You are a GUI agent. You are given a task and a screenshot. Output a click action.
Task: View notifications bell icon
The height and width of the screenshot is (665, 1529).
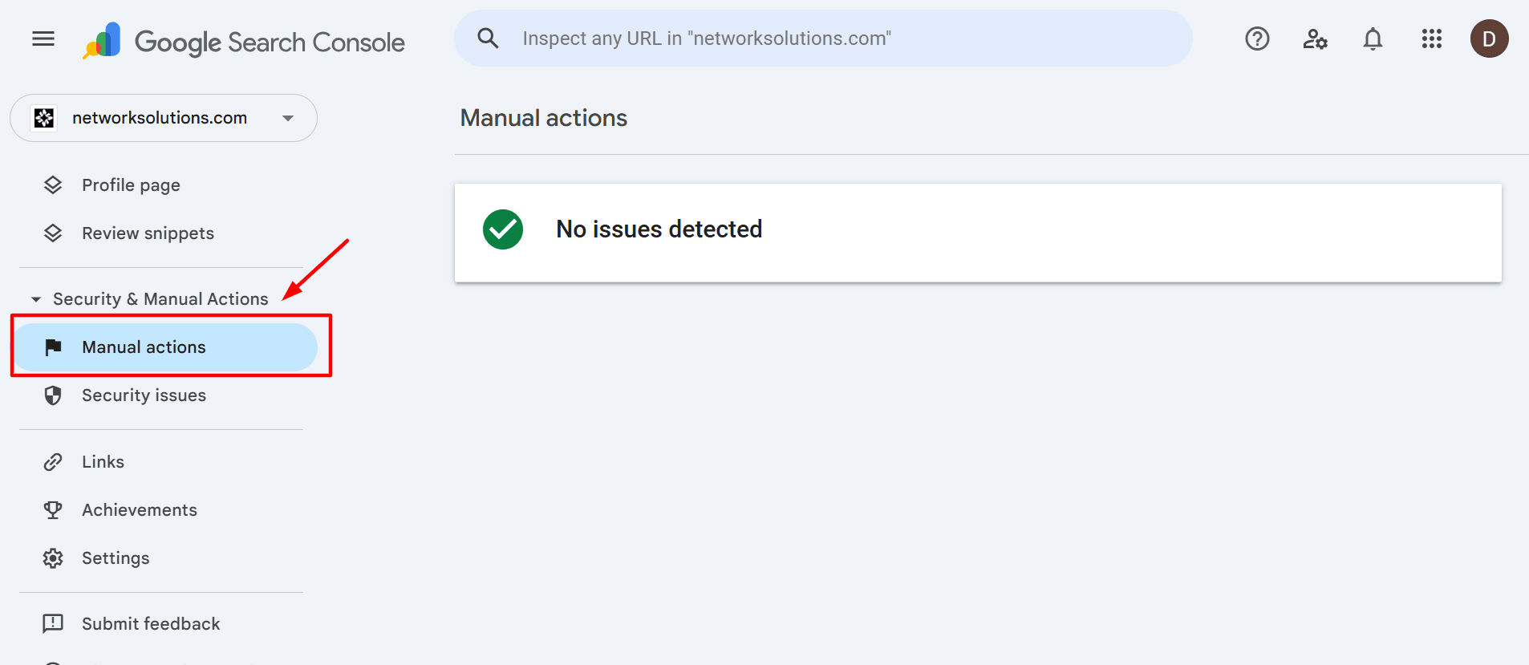tap(1372, 38)
